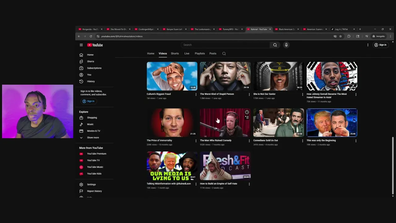Image resolution: width=396 pixels, height=223 pixels.
Task: Switch to the channel Posts tab
Action: click(213, 54)
